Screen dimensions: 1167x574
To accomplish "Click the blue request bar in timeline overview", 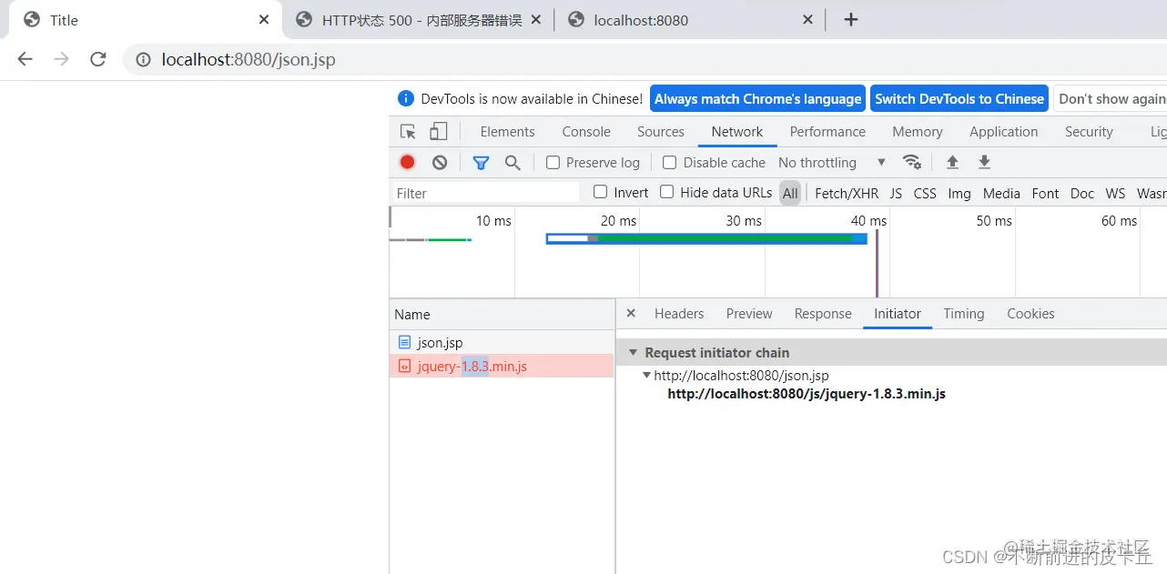I will pyautogui.click(x=706, y=238).
